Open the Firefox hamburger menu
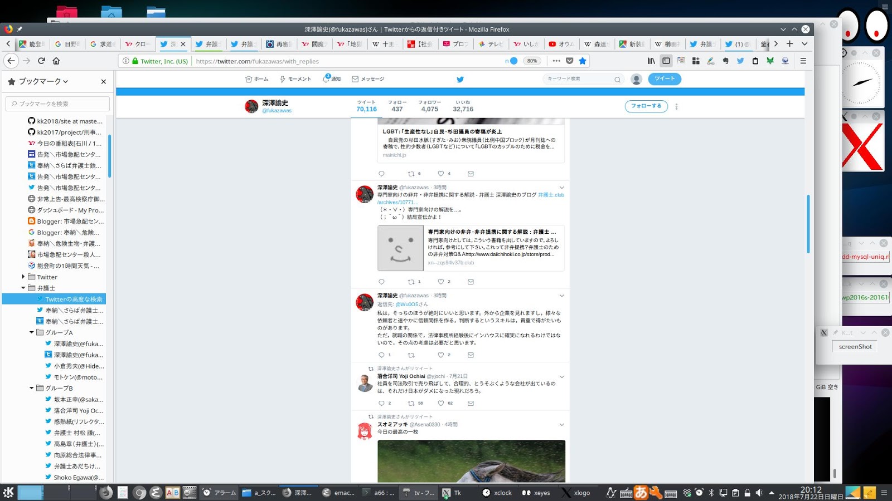 pos(803,61)
